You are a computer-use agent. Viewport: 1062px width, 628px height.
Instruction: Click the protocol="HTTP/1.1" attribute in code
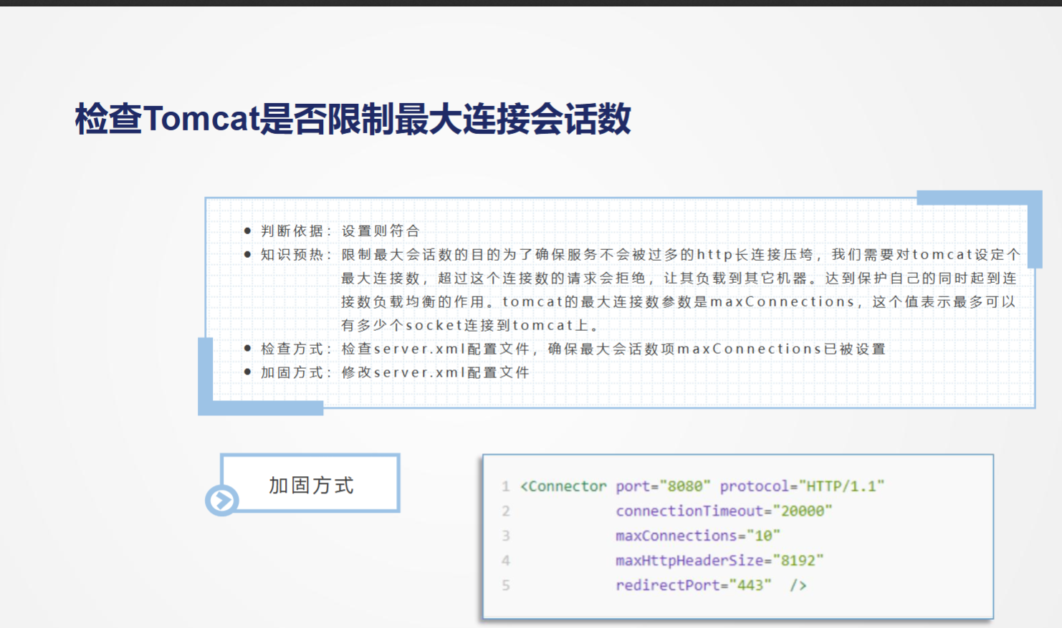pyautogui.click(x=802, y=486)
